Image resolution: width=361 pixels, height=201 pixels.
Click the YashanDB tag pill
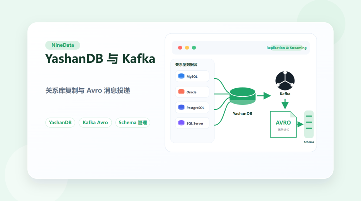pos(60,123)
